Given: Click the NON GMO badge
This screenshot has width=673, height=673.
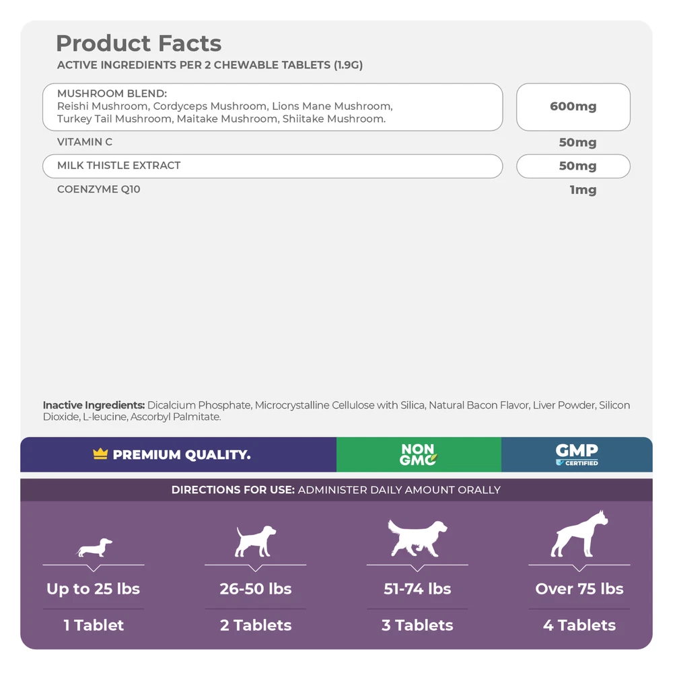Looking at the screenshot, I should pyautogui.click(x=418, y=455).
